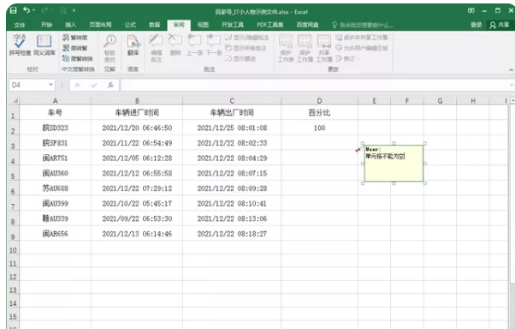Open the 简繁转换 conversion dialog
The width and height of the screenshot is (515, 329).
tap(78, 58)
